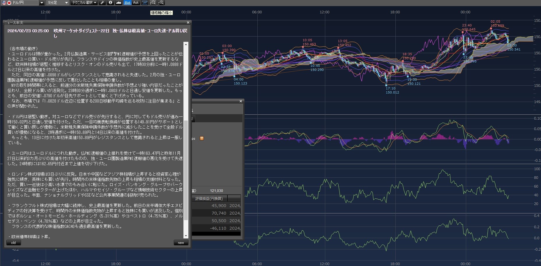Switch chart pricing to Ask

click(x=136, y=3)
